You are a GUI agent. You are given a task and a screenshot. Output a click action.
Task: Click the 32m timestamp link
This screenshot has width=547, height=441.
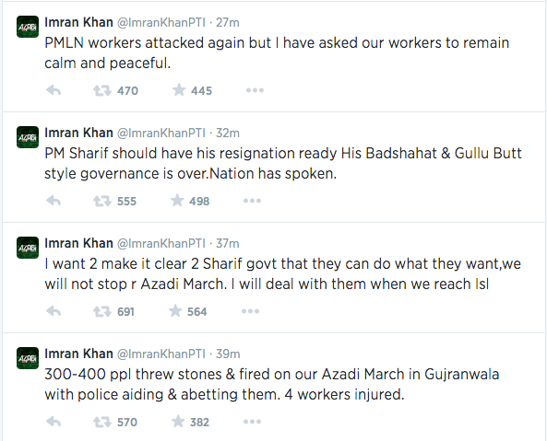click(228, 133)
